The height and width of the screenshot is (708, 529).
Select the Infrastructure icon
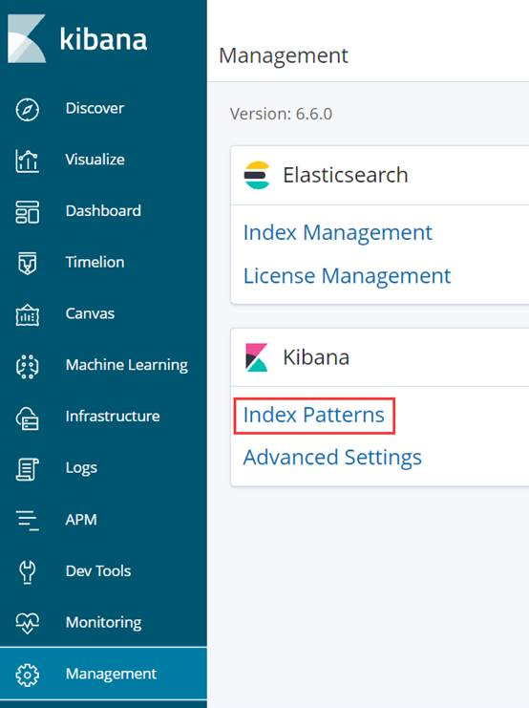[x=27, y=418]
